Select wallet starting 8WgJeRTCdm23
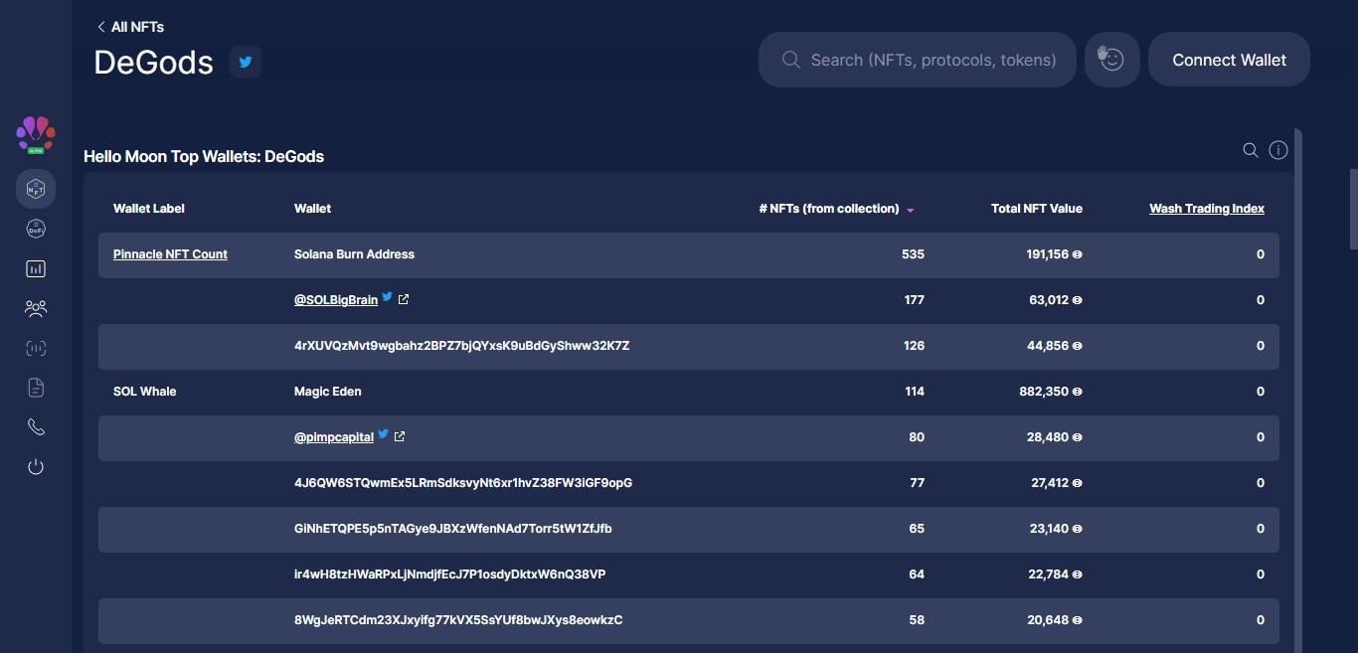The height and width of the screenshot is (653, 1358). (458, 620)
